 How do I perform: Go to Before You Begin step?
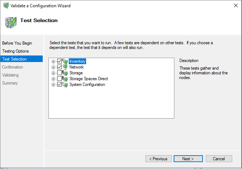(x=17, y=43)
